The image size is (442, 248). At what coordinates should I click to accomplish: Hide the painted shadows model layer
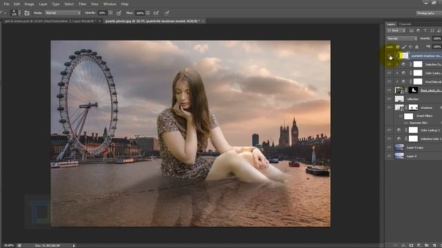click(390, 56)
